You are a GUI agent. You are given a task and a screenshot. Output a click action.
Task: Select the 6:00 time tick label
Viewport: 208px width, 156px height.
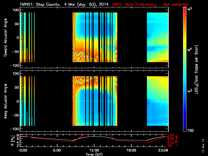tap(57, 151)
